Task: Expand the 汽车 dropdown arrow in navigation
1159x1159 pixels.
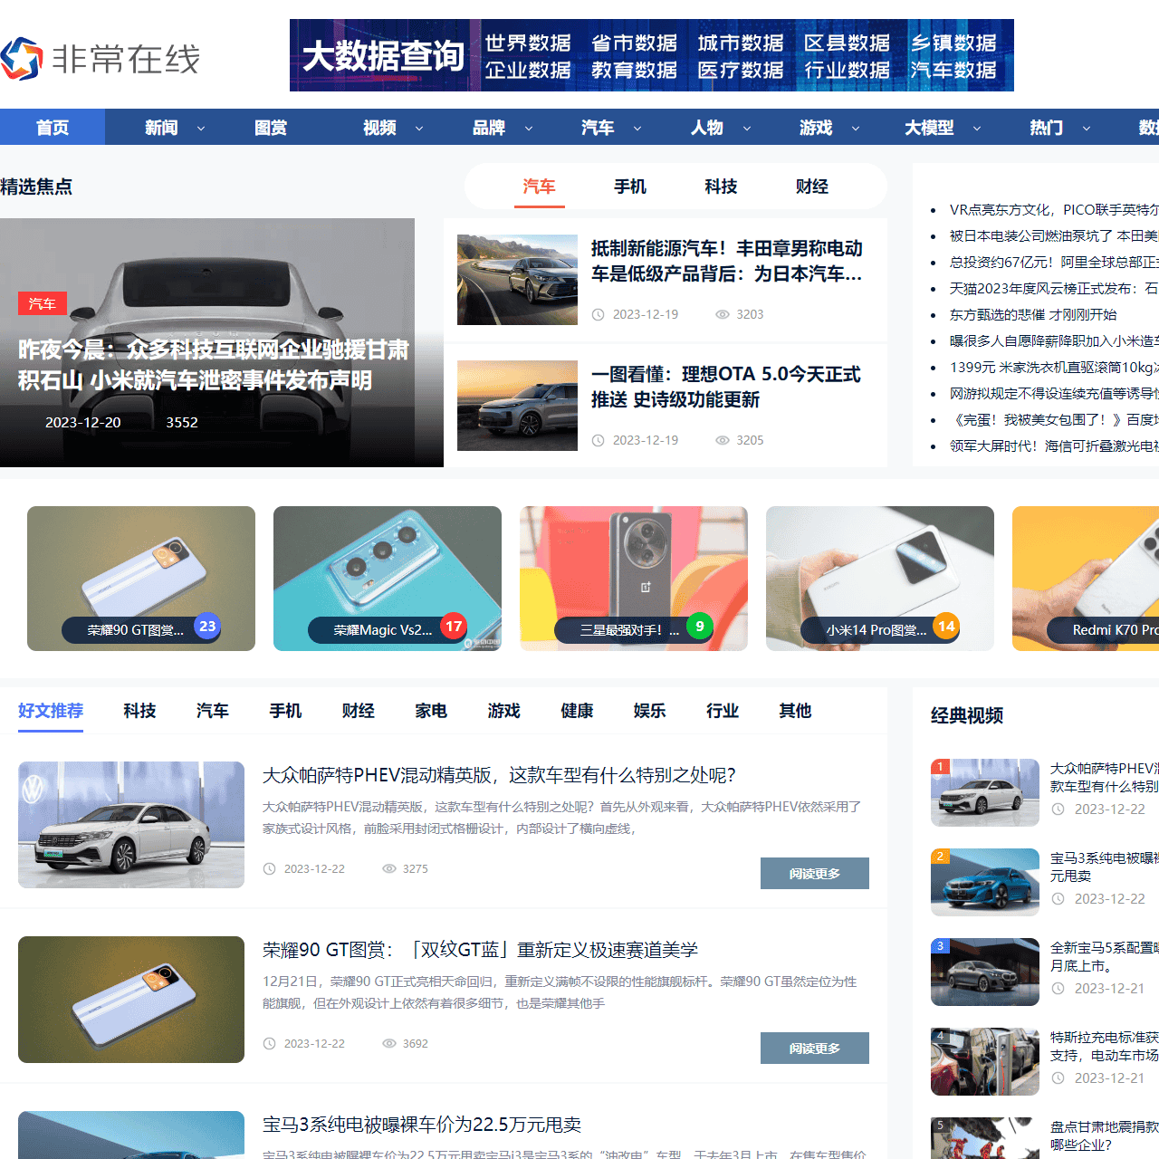Action: tap(637, 129)
